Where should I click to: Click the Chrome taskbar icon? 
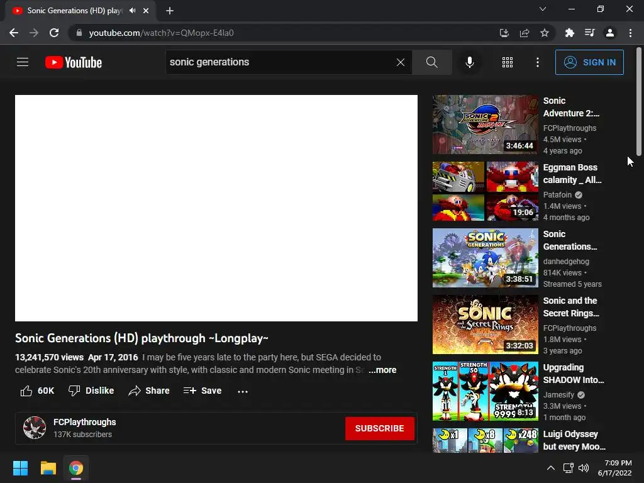(x=75, y=468)
